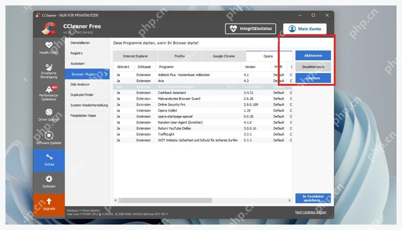Open the Software Updater section

click(49, 138)
